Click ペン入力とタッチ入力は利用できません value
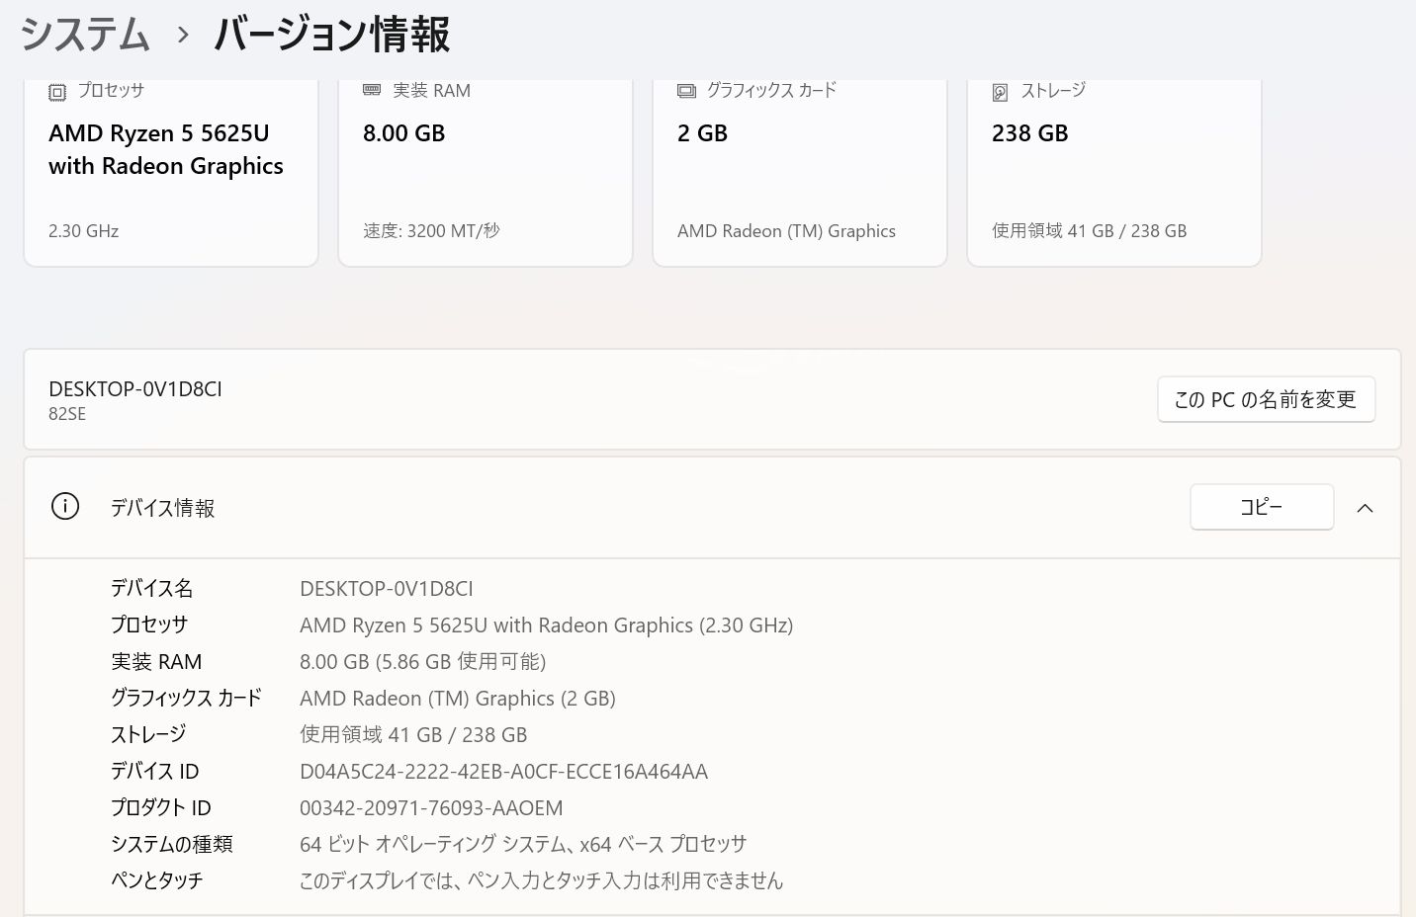 [x=542, y=880]
